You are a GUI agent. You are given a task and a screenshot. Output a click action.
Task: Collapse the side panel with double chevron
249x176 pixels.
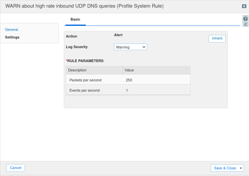245,24
